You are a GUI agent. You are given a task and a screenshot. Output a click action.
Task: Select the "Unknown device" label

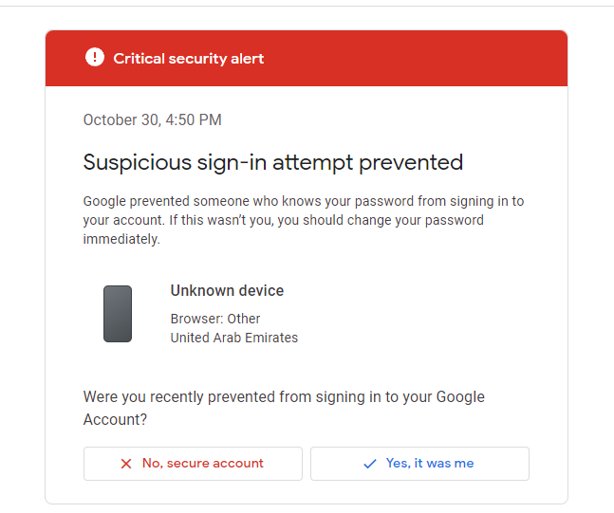227,291
